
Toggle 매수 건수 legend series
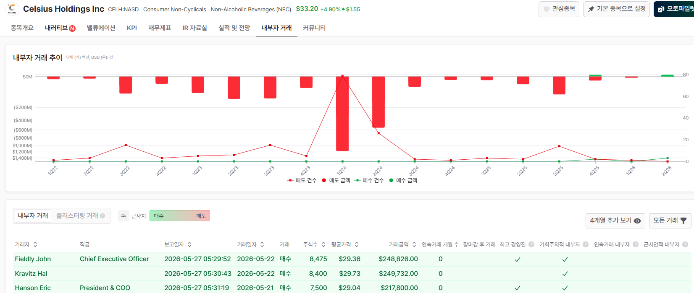pos(369,180)
